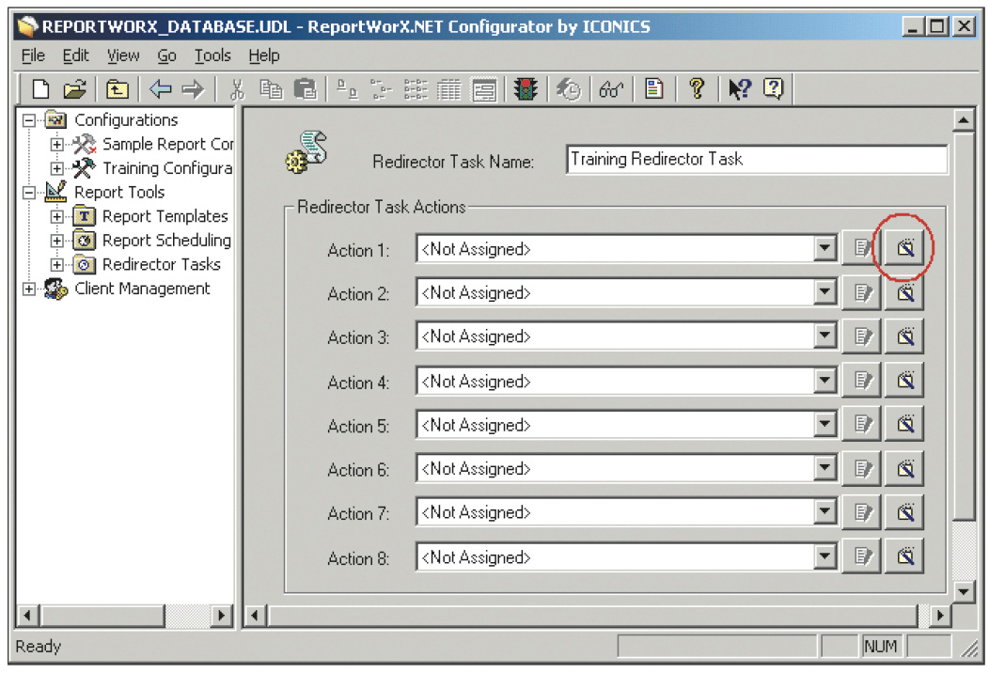Open the Action 3 dropdown list
989x673 pixels.
824,336
